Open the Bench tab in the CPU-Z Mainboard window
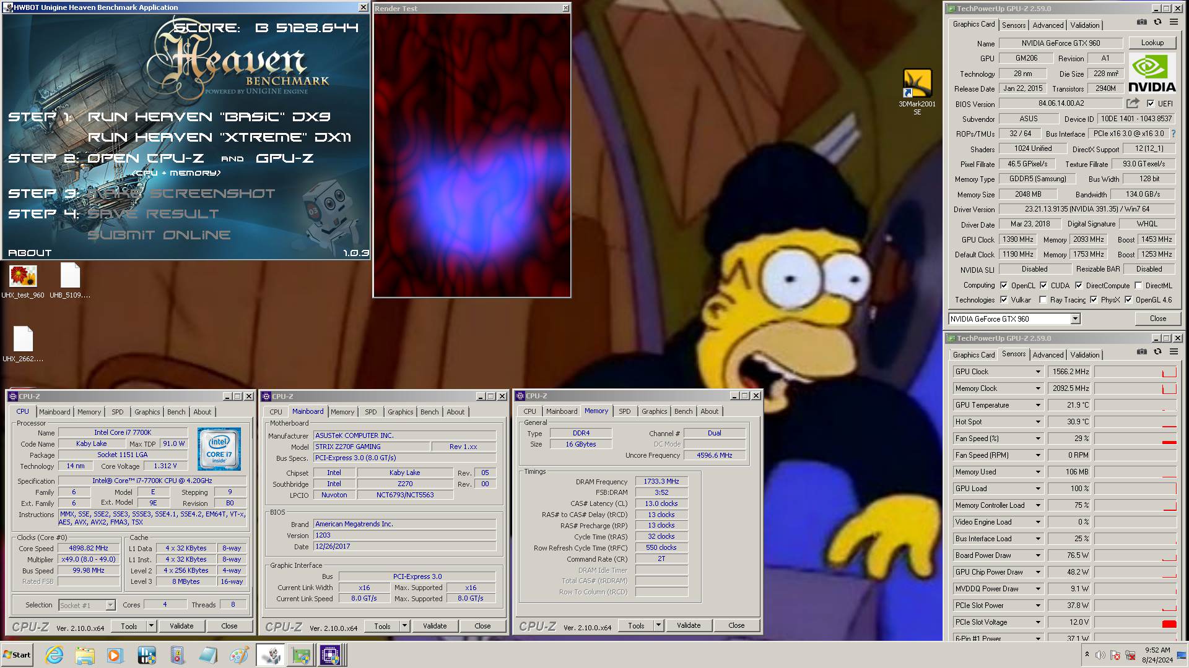The width and height of the screenshot is (1189, 668). click(429, 412)
